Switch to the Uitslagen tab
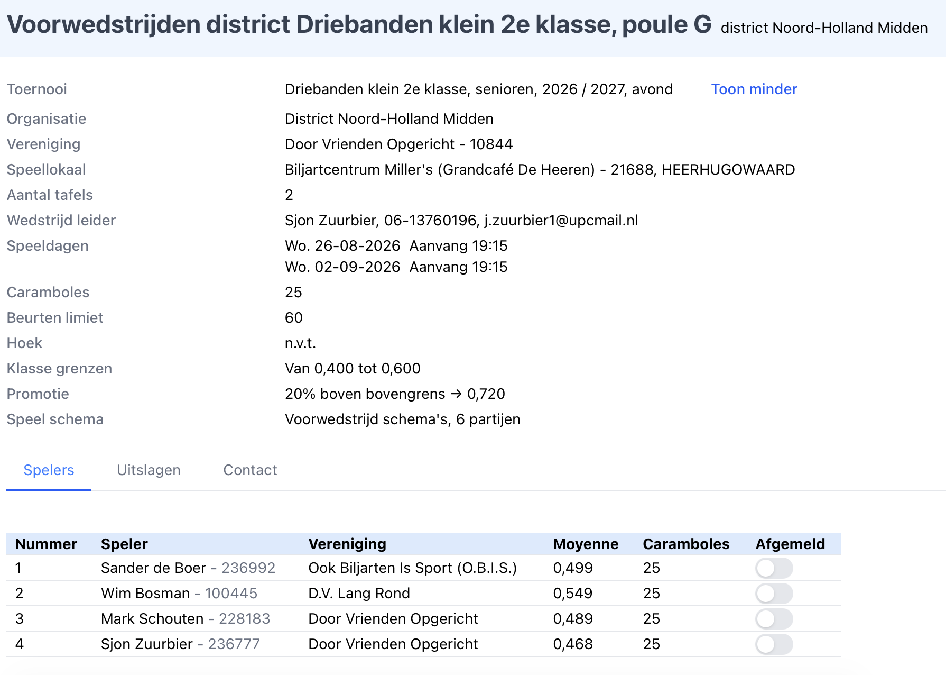 149,470
